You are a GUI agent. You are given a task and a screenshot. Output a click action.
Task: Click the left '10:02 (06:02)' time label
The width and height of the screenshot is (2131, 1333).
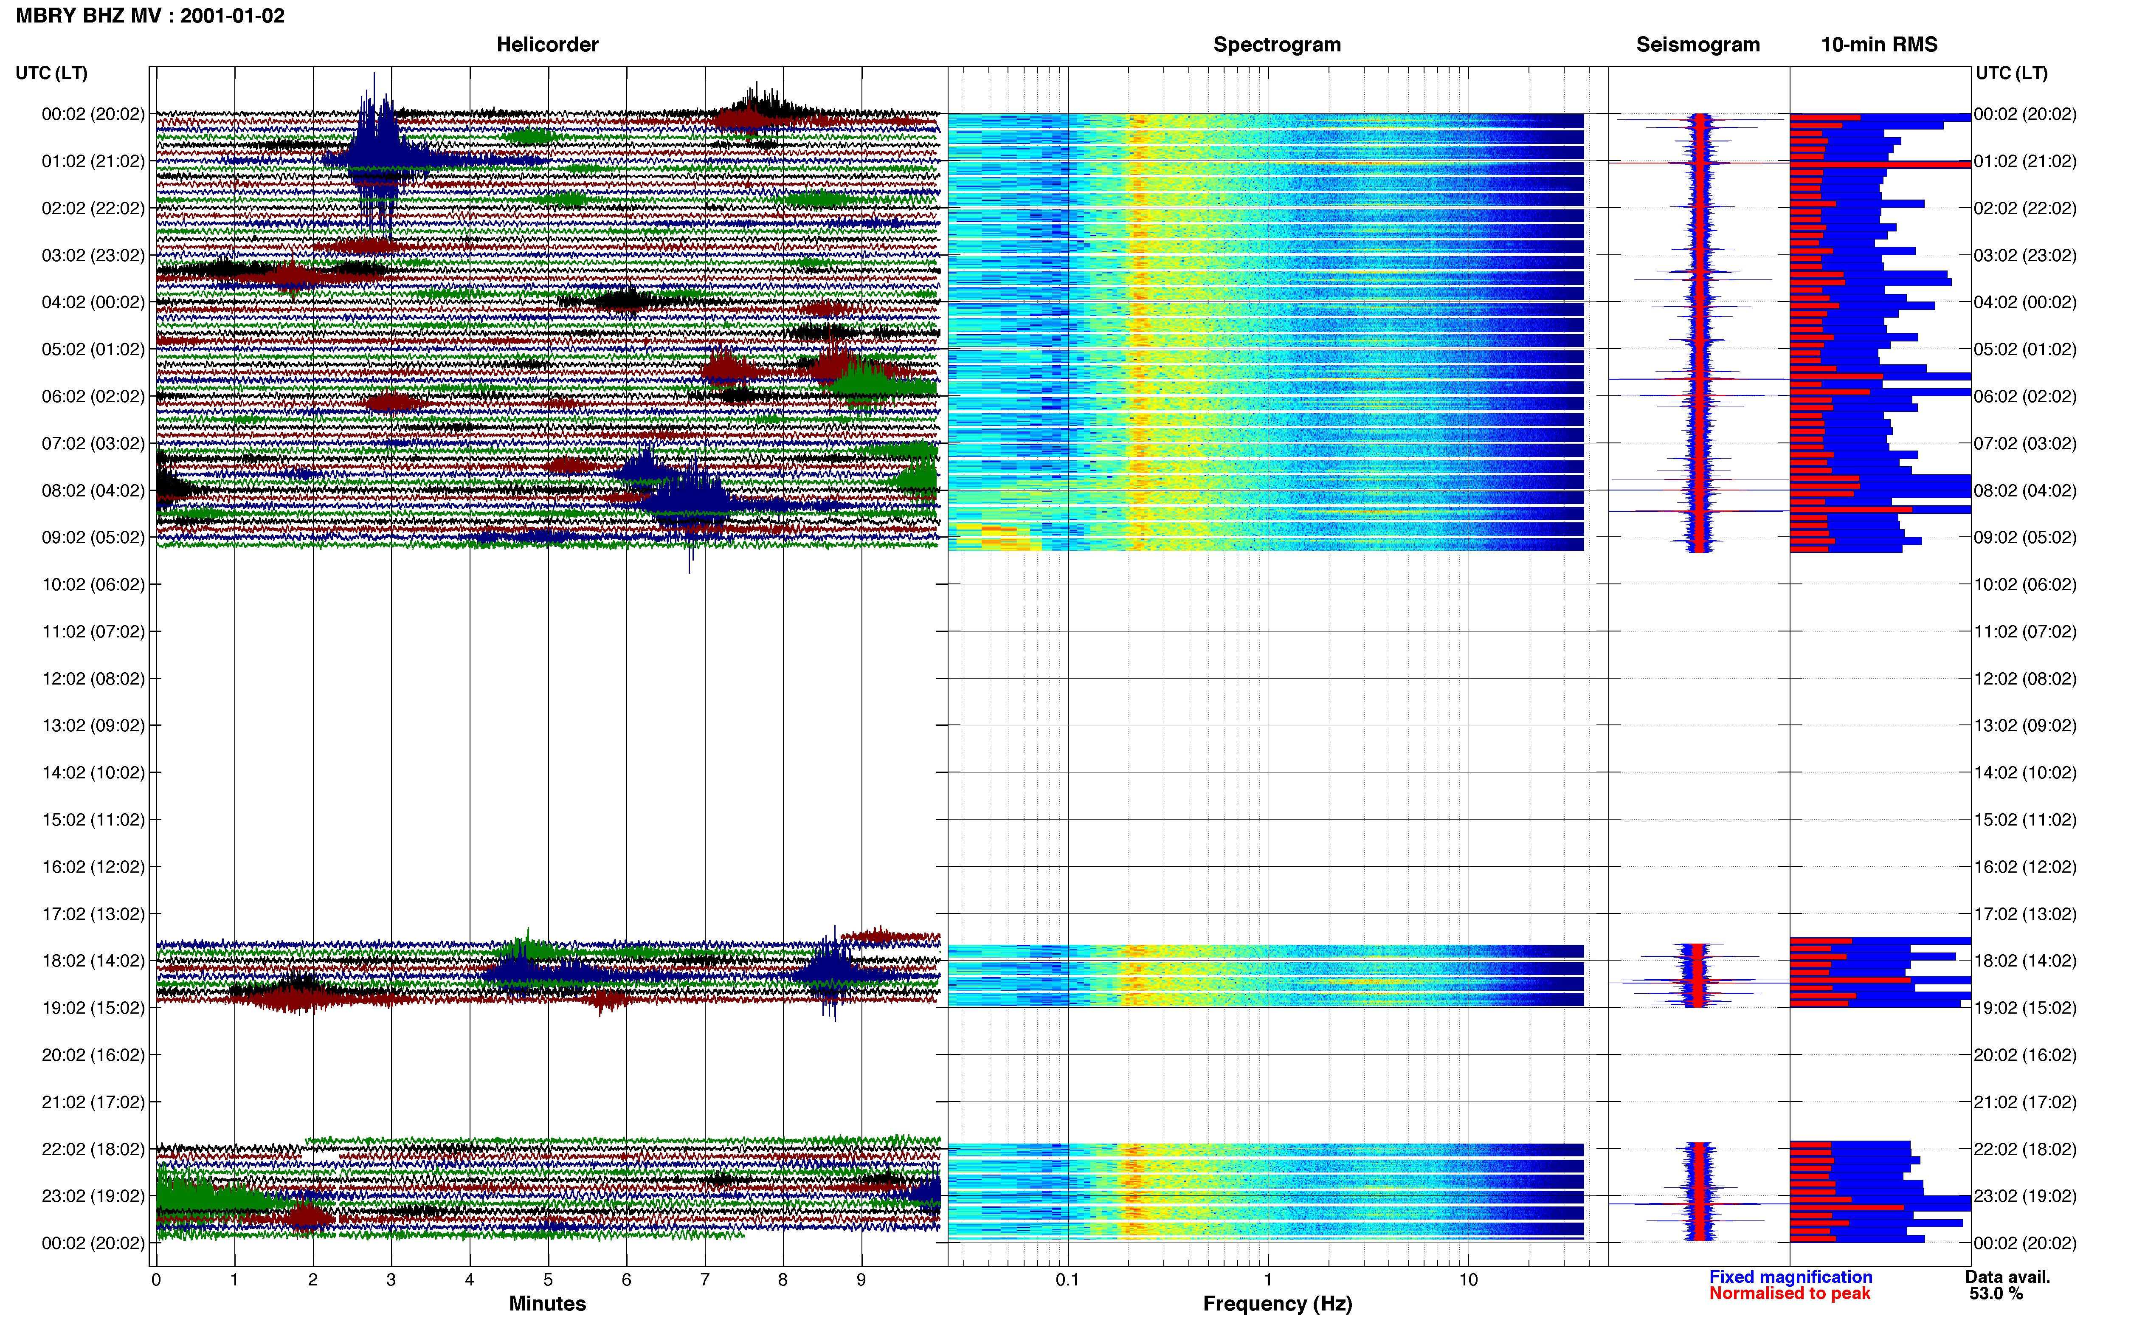(93, 584)
